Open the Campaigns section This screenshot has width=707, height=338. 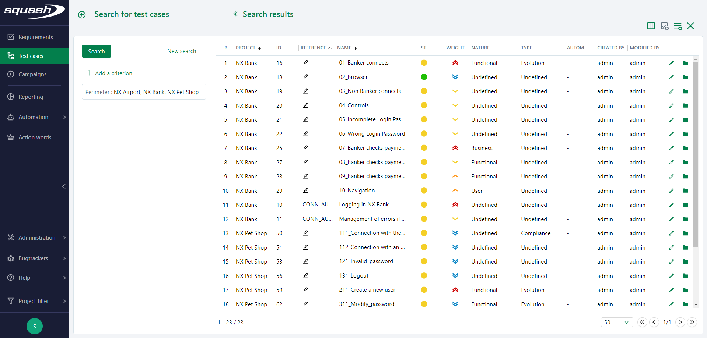32,74
